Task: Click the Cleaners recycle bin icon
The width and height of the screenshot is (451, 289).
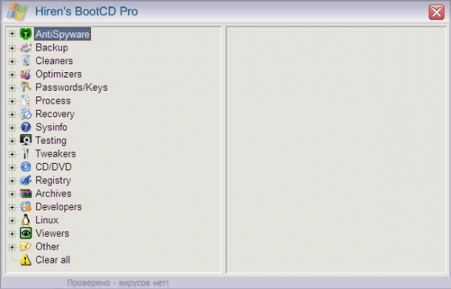Action: point(26,60)
